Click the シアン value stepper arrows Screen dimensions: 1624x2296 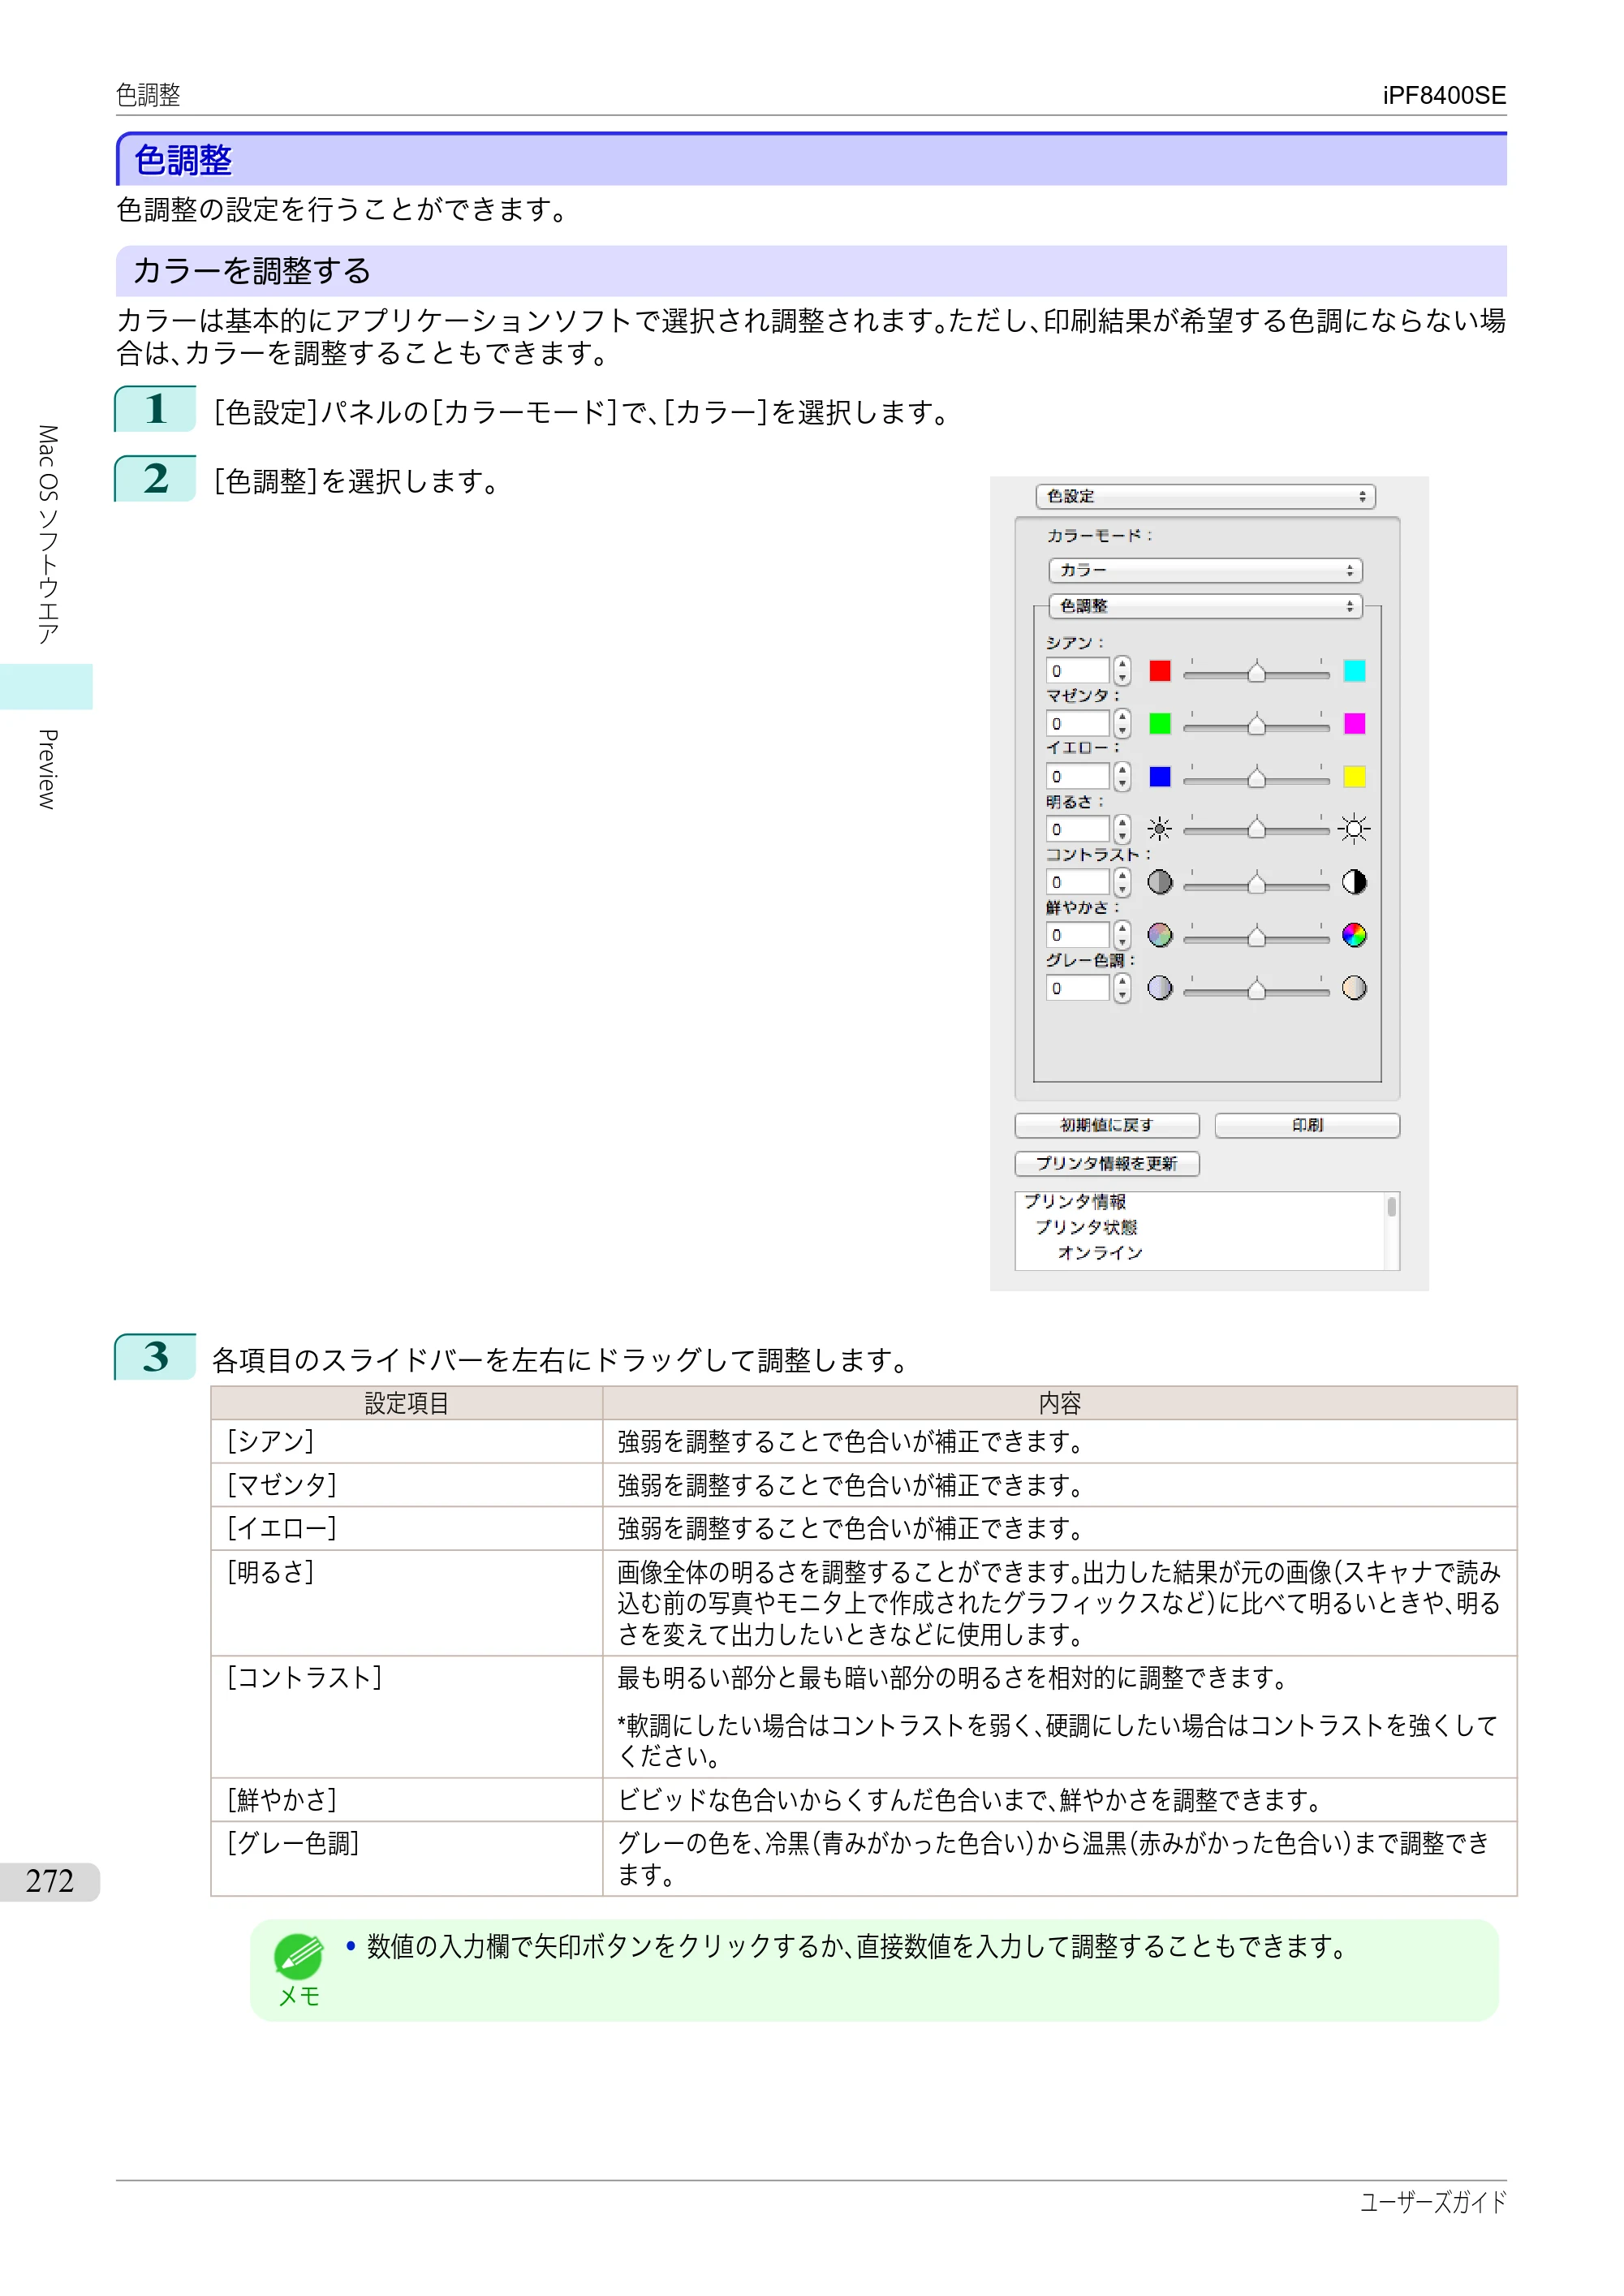pyautogui.click(x=1122, y=671)
